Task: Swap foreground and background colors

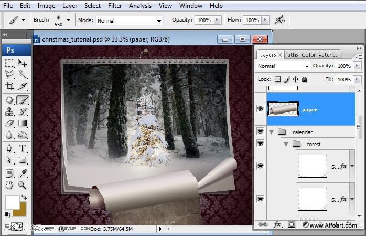Action: [24, 197]
